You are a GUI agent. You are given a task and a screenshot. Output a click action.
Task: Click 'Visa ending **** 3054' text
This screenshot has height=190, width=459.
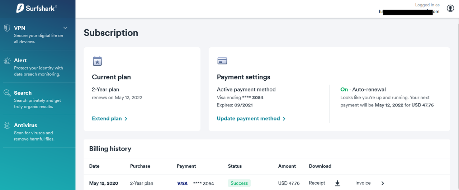(x=240, y=98)
